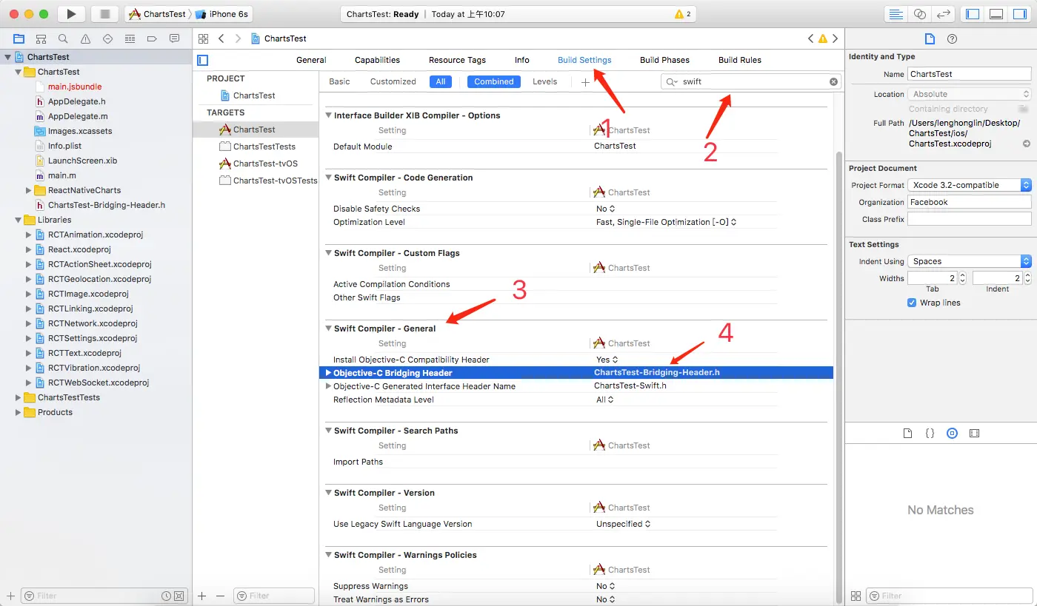
Task: Reveal full path in Finder arrow
Action: pyautogui.click(x=1027, y=144)
